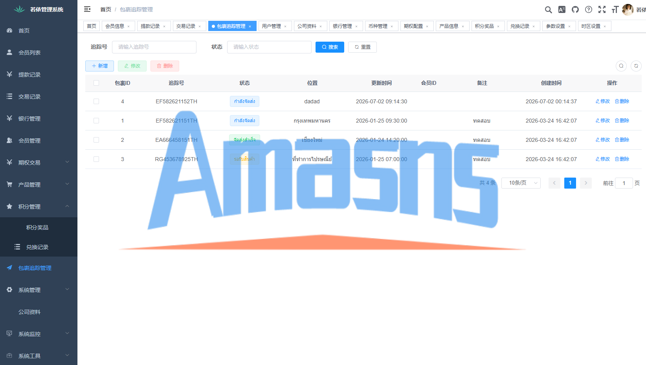Screen dimensions: 646x365
Task: Open the language switch icon in header
Action: point(562,10)
